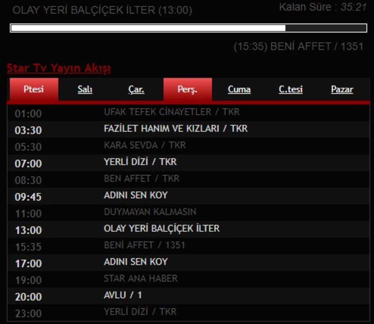Switch to the Çar. schedule tab

click(136, 89)
